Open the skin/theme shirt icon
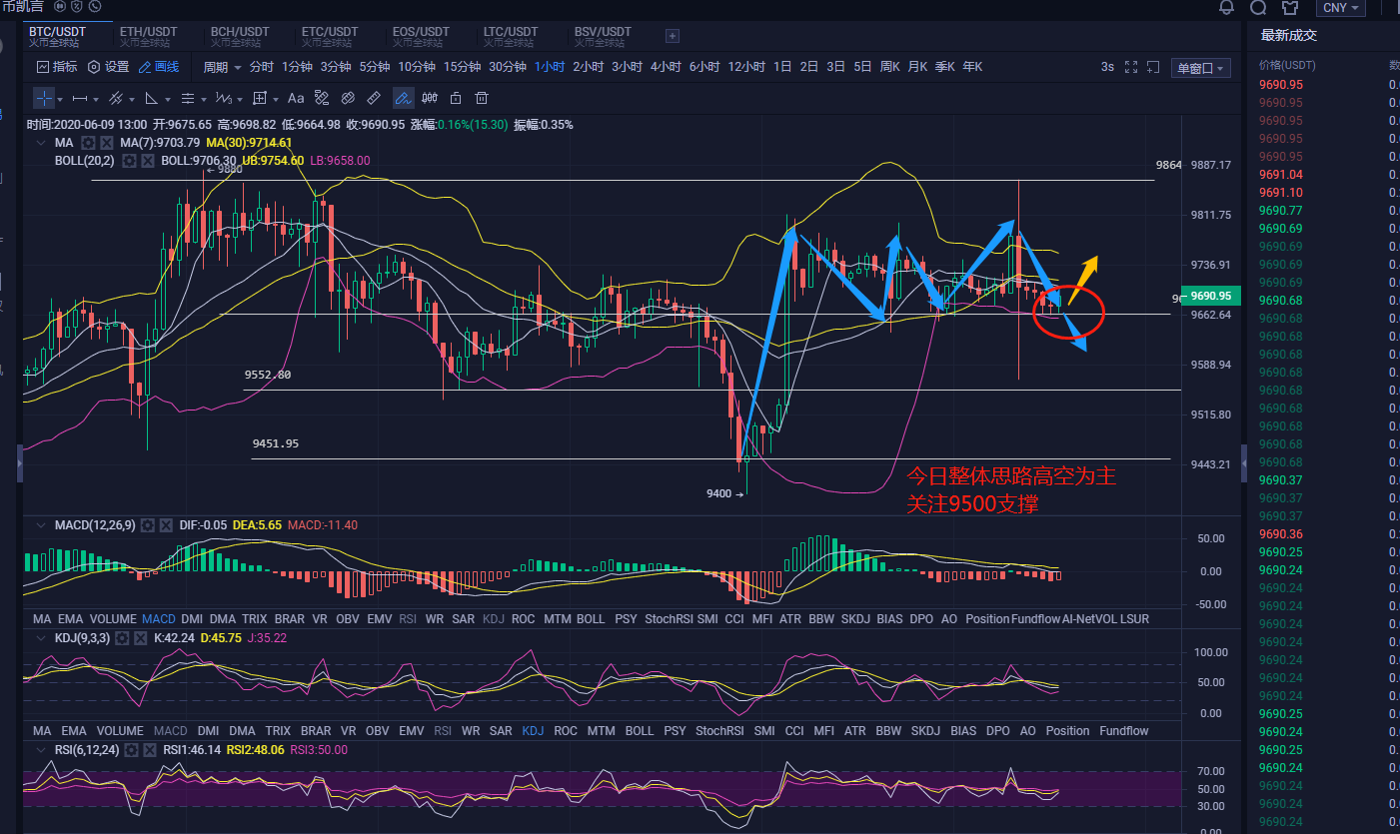Screen dimensions: 1400x834 (1289, 8)
